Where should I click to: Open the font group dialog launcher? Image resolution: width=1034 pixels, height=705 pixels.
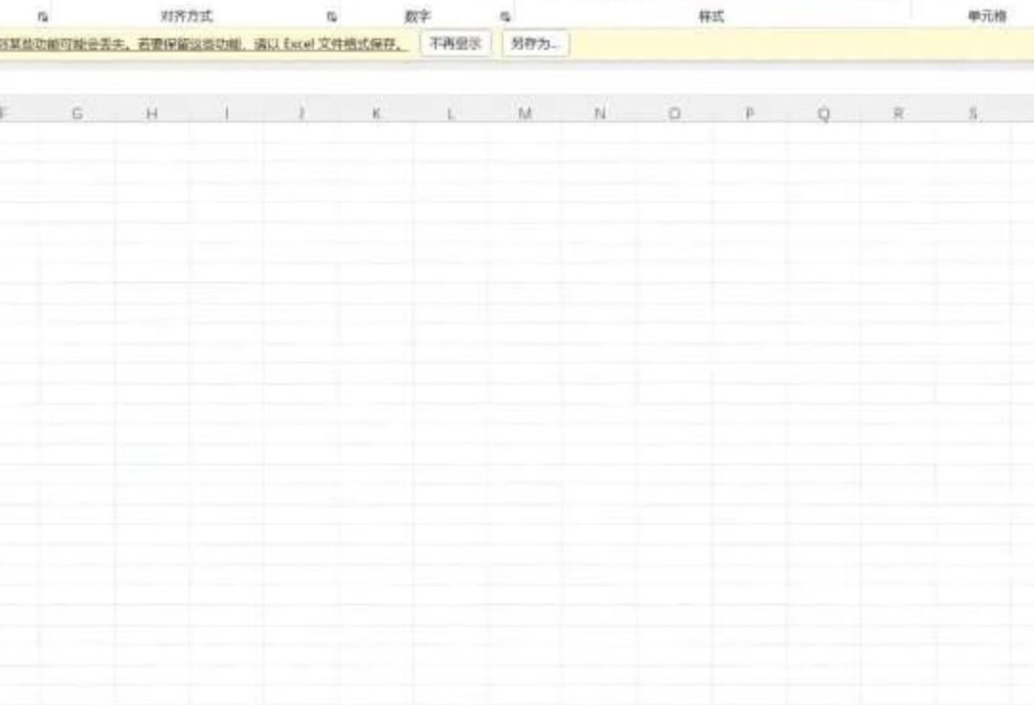click(x=43, y=17)
